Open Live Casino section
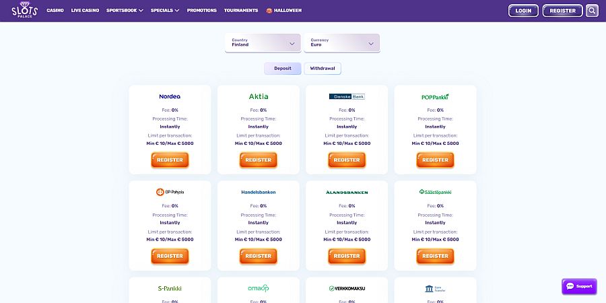 click(x=85, y=10)
